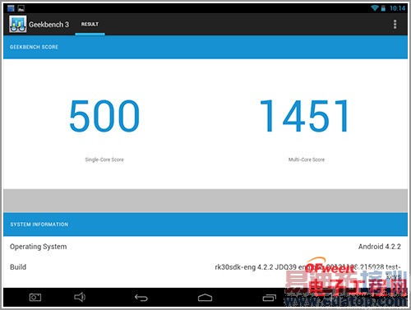The height and width of the screenshot is (310, 411).
Task: Tap the SYSTEM INFORMATION section header
Action: click(205, 224)
